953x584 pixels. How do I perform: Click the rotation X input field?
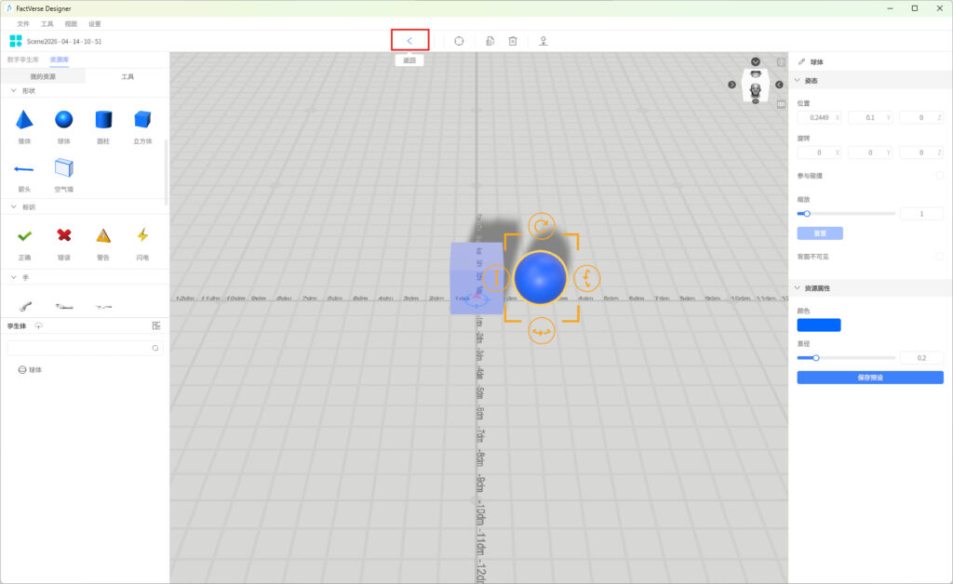(x=819, y=153)
